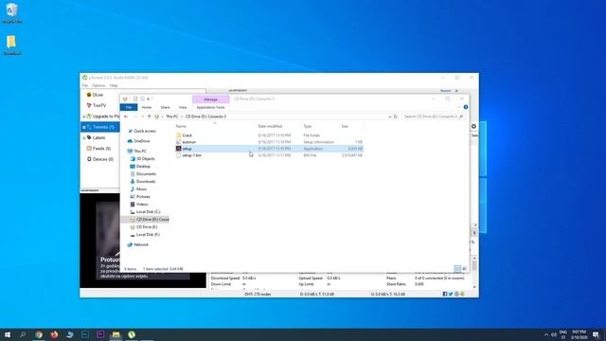
Task: Open the recent locations dropdown arrow
Action: pyautogui.click(x=142, y=117)
